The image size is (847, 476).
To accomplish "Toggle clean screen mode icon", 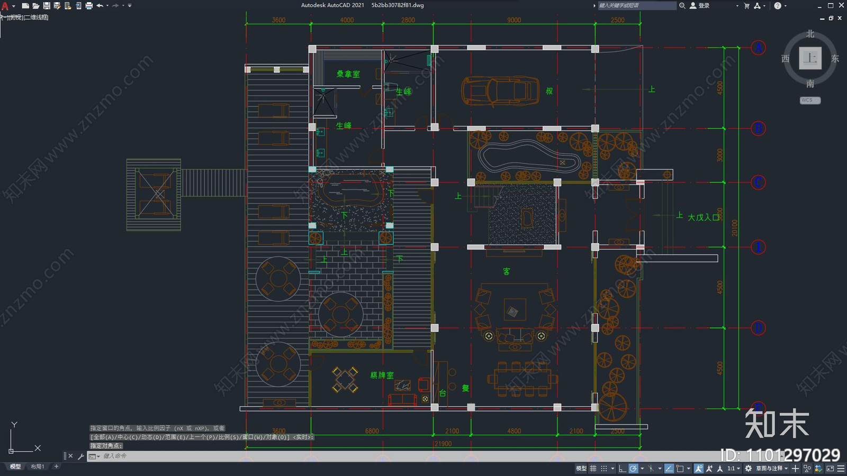I will (x=830, y=468).
